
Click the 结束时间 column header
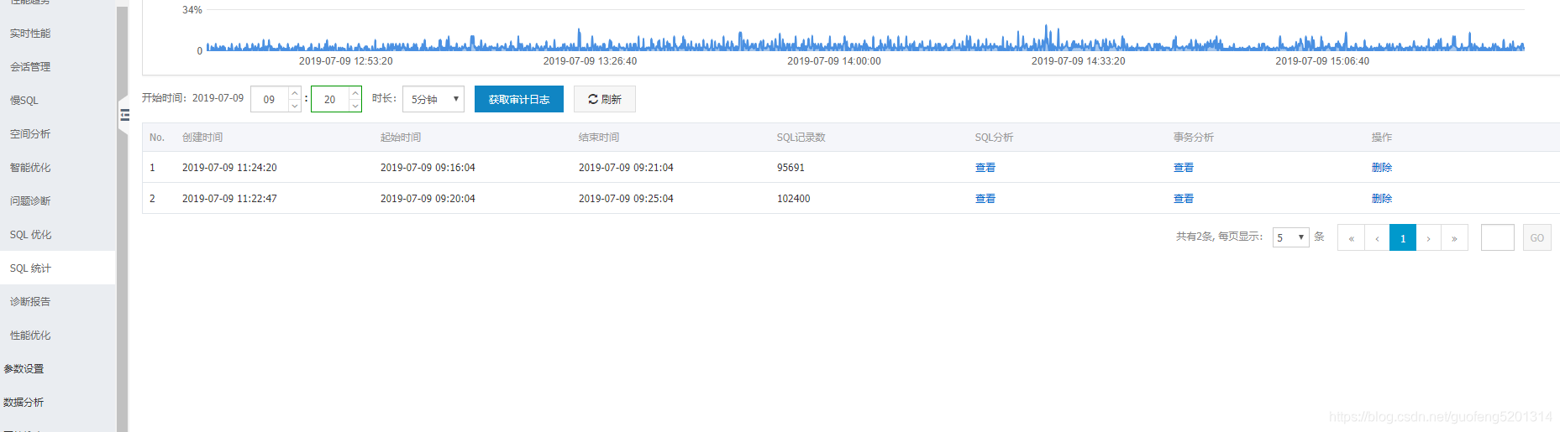tap(599, 138)
